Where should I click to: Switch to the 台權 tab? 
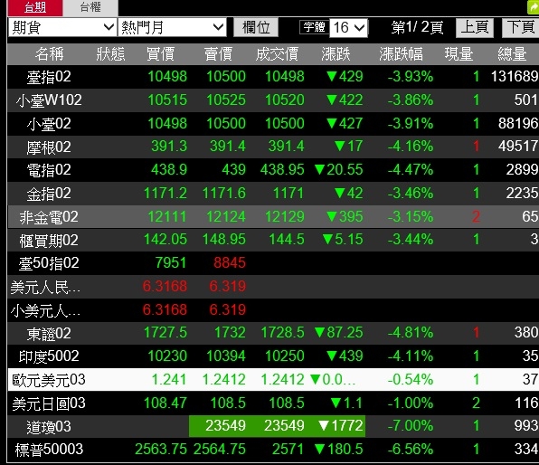90,7
